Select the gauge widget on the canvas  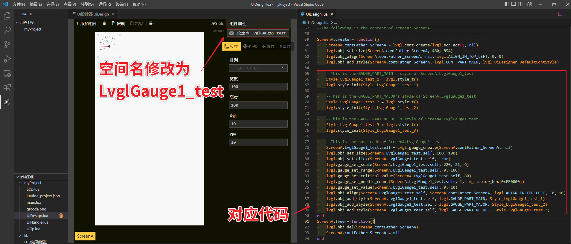(107, 44)
